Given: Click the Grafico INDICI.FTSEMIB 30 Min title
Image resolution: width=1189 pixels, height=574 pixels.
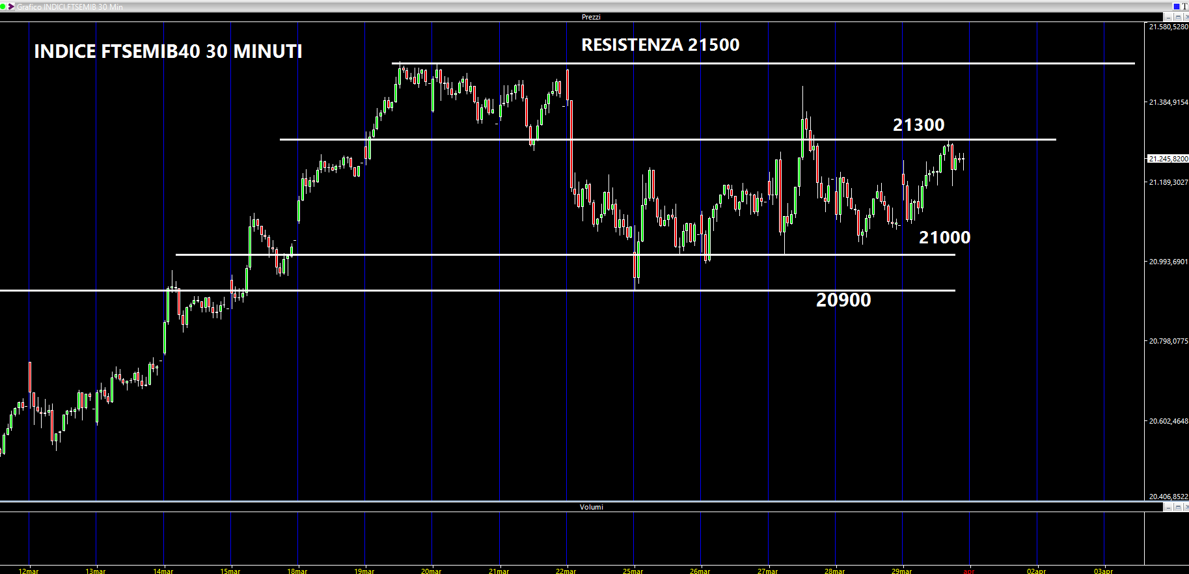Looking at the screenshot, I should tap(70, 7).
